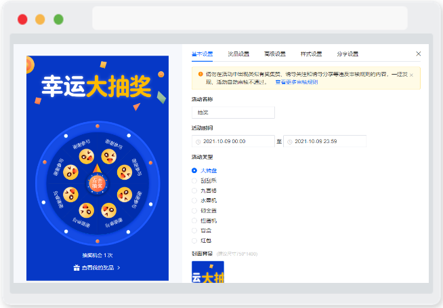Click the 抽奖机会 1次 text
The image size is (443, 308).
[98, 255]
